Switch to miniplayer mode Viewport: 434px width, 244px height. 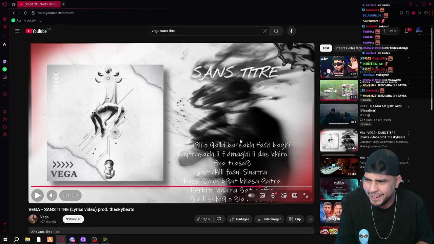284,196
